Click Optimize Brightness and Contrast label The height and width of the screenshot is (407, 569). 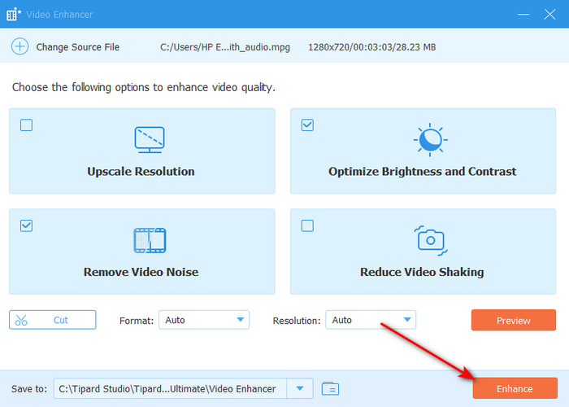pyautogui.click(x=422, y=171)
